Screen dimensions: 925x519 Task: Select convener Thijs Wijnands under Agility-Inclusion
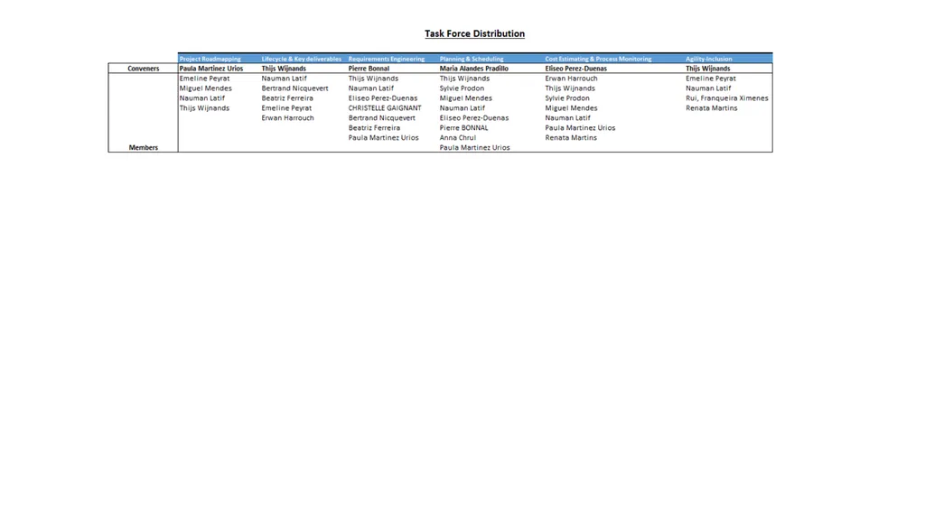coord(708,69)
